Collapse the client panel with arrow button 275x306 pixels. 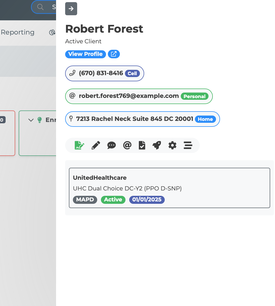pyautogui.click(x=71, y=9)
